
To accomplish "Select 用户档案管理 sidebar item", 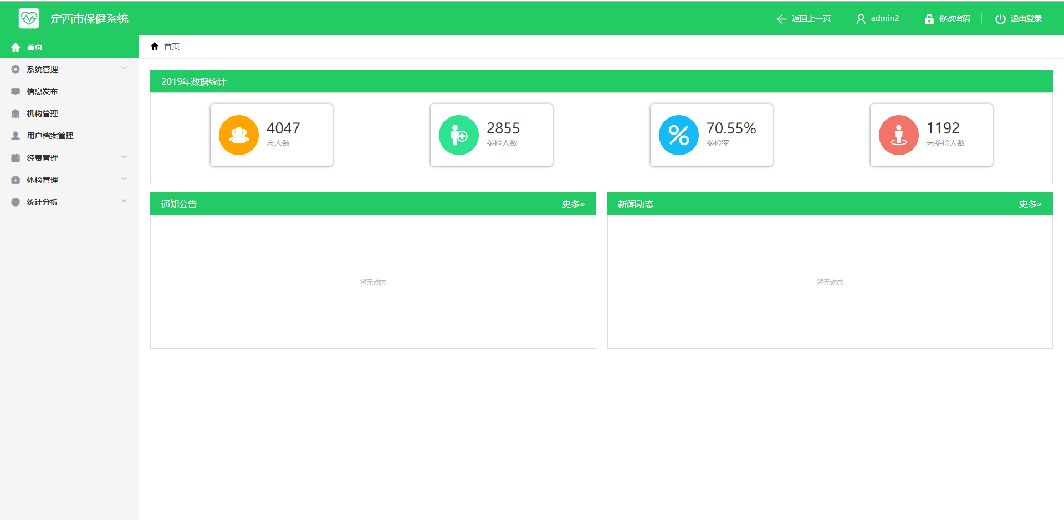I will click(50, 136).
